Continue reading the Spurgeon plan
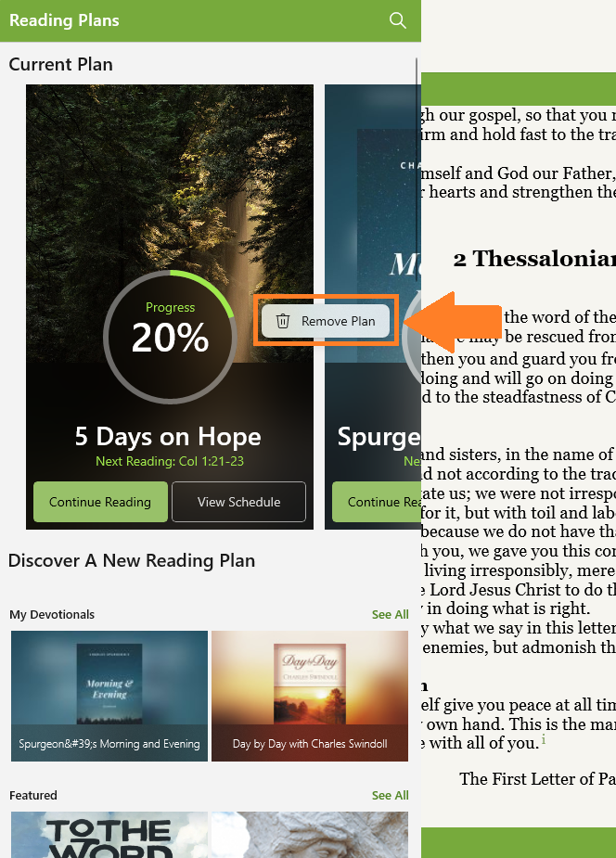Screen dimensions: 616x858 (377, 502)
